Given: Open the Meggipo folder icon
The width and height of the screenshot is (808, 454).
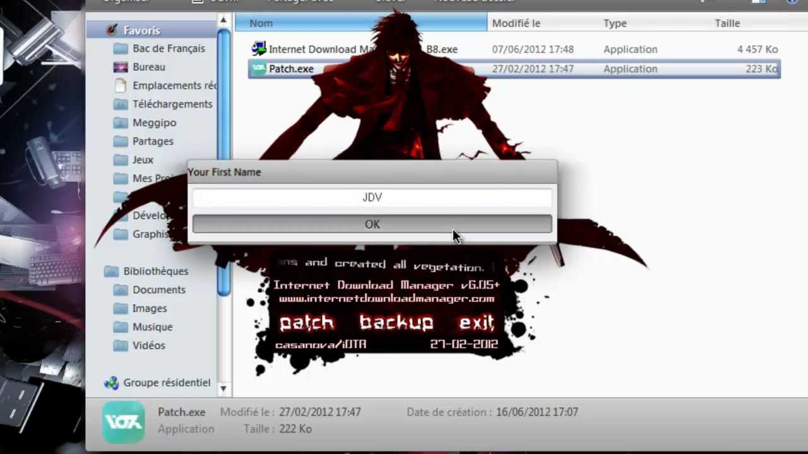Looking at the screenshot, I should point(121,122).
